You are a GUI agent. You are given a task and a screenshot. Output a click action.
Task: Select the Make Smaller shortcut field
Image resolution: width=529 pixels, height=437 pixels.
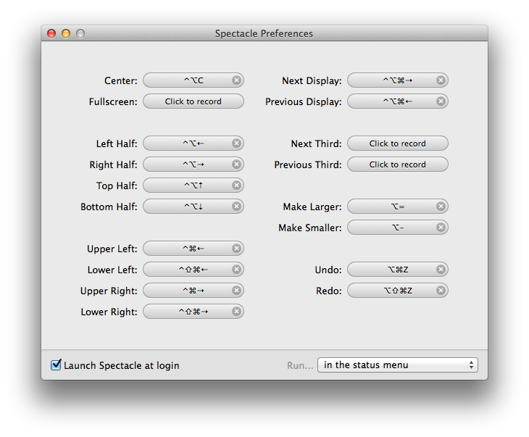(x=391, y=228)
